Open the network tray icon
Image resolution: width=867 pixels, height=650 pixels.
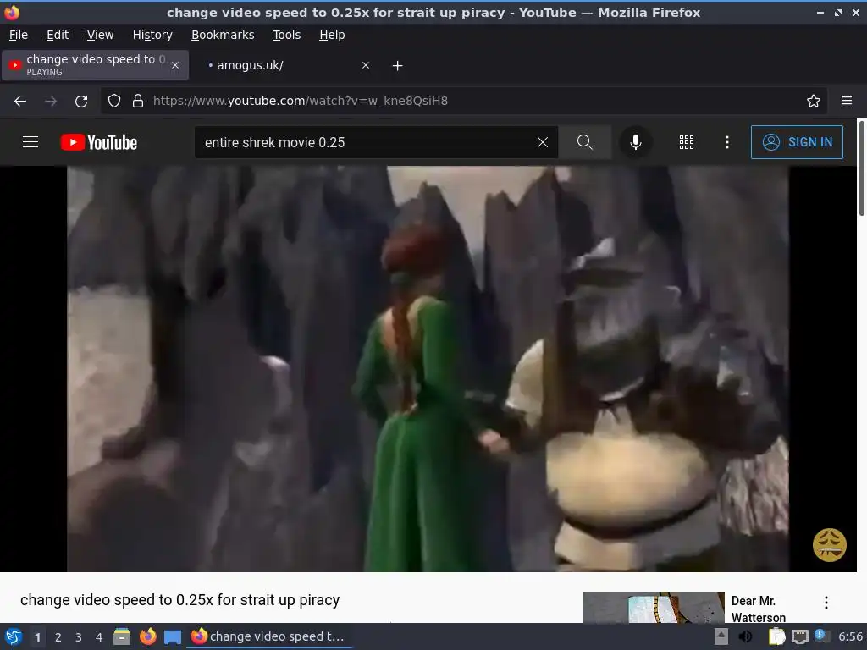point(800,636)
